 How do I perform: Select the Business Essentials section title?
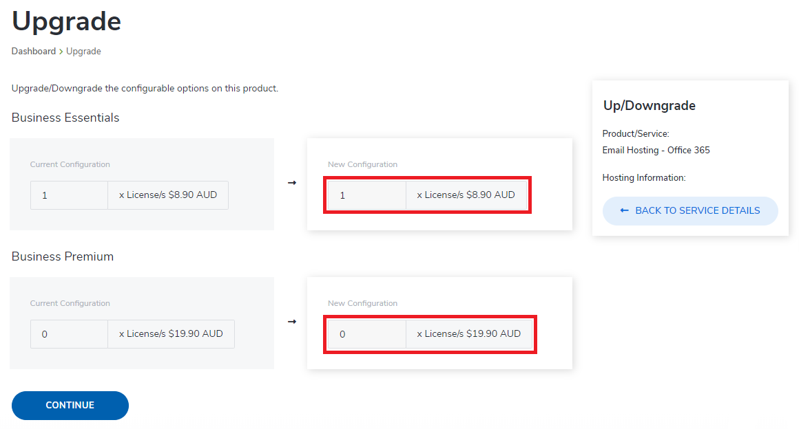click(x=65, y=118)
